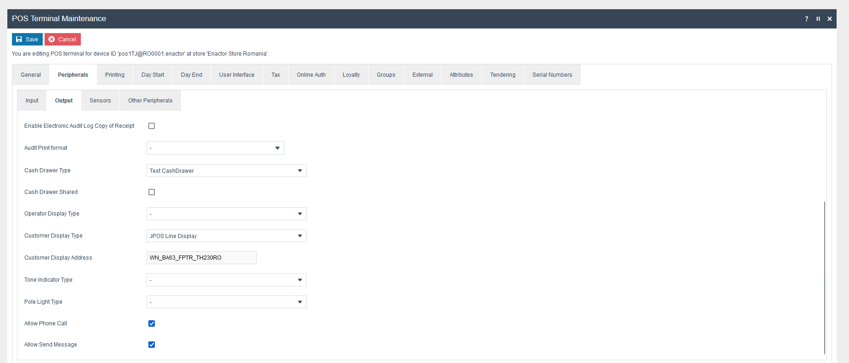
Task: Click the Customer Display Address field
Action: coord(201,258)
